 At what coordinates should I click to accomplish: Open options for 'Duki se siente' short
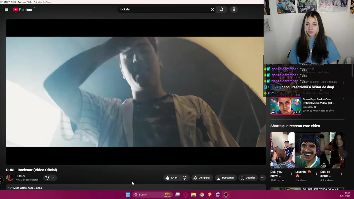pos(341,173)
